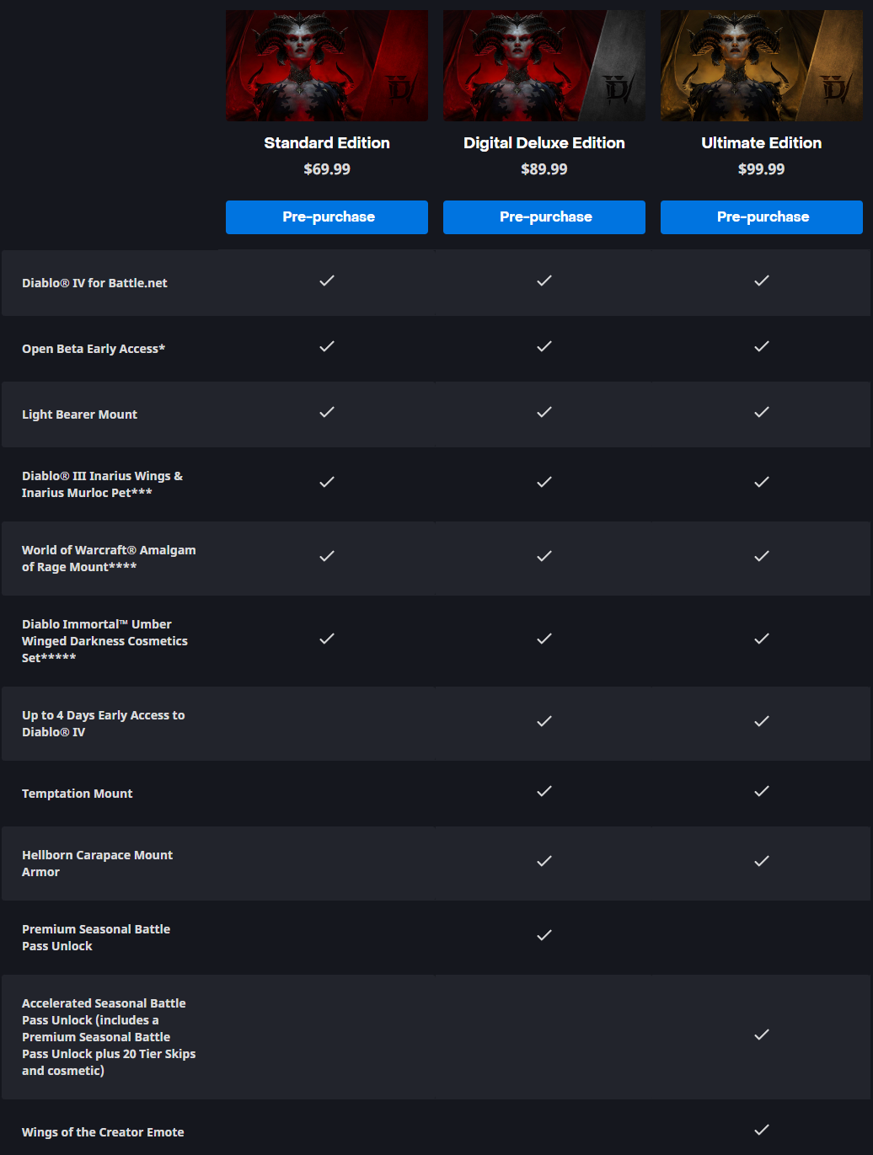Click Ultimate checkmark for Hellborn Carapace Armor
The width and height of the screenshot is (873, 1155).
click(762, 861)
